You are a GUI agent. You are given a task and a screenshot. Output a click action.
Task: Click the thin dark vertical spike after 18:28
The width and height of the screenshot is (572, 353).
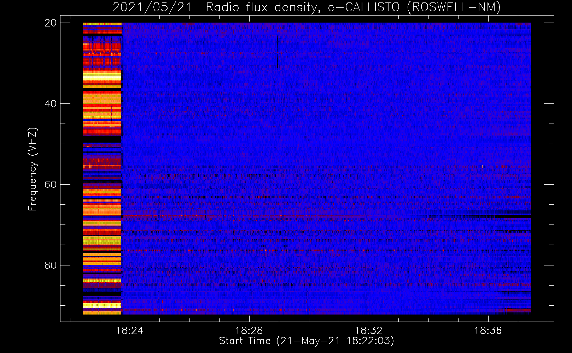(278, 52)
